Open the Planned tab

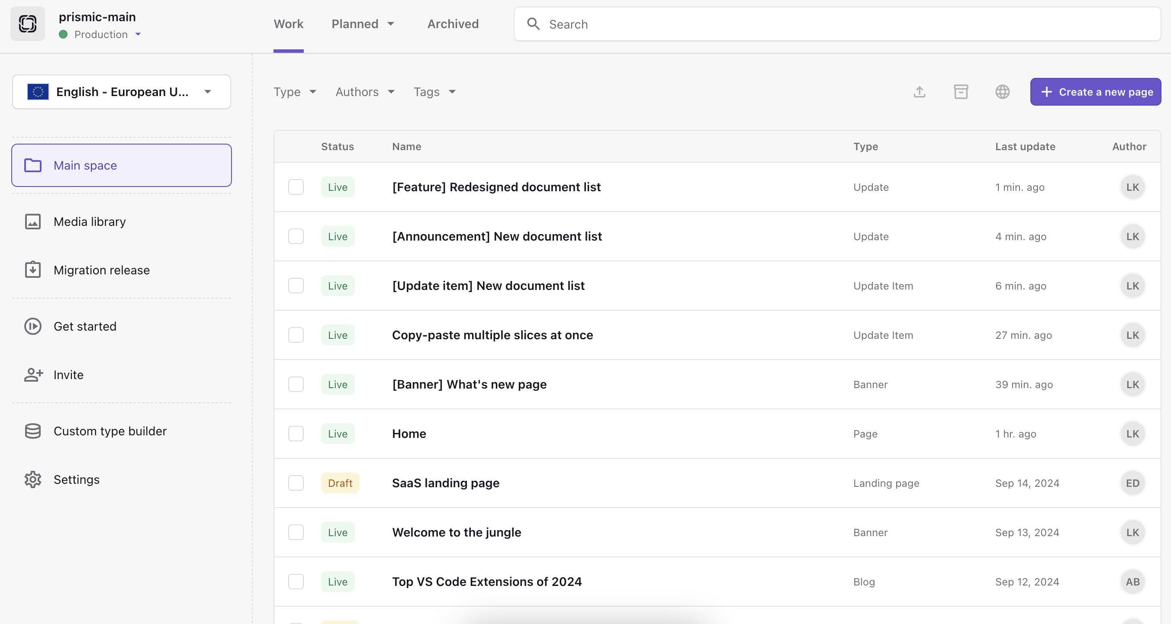(362, 24)
